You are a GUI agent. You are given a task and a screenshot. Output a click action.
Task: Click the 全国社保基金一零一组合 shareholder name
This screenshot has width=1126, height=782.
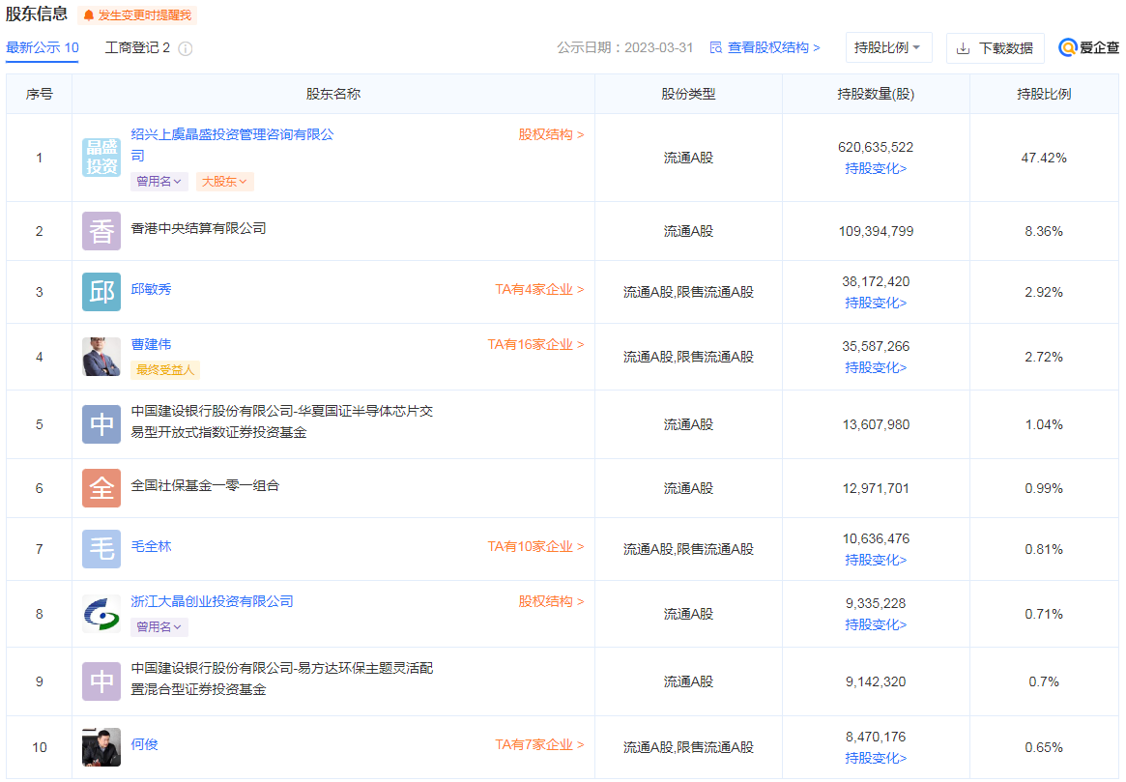tap(205, 485)
